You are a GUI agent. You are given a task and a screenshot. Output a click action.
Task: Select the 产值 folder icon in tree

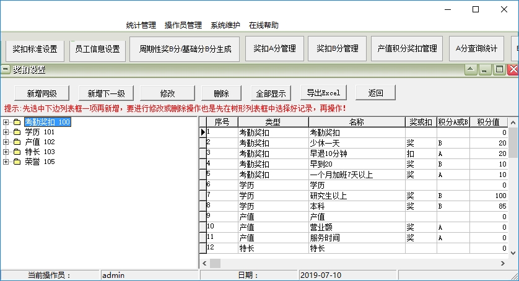pyautogui.click(x=17, y=142)
